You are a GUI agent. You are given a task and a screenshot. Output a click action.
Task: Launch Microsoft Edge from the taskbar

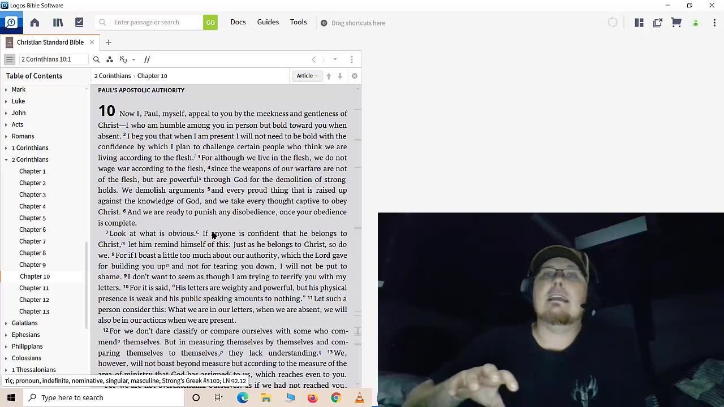click(x=243, y=398)
